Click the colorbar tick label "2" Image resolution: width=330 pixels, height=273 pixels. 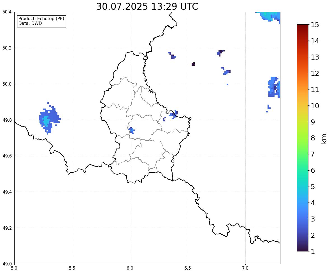[313, 235]
